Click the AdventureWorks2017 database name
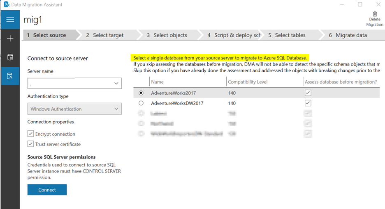 point(173,93)
